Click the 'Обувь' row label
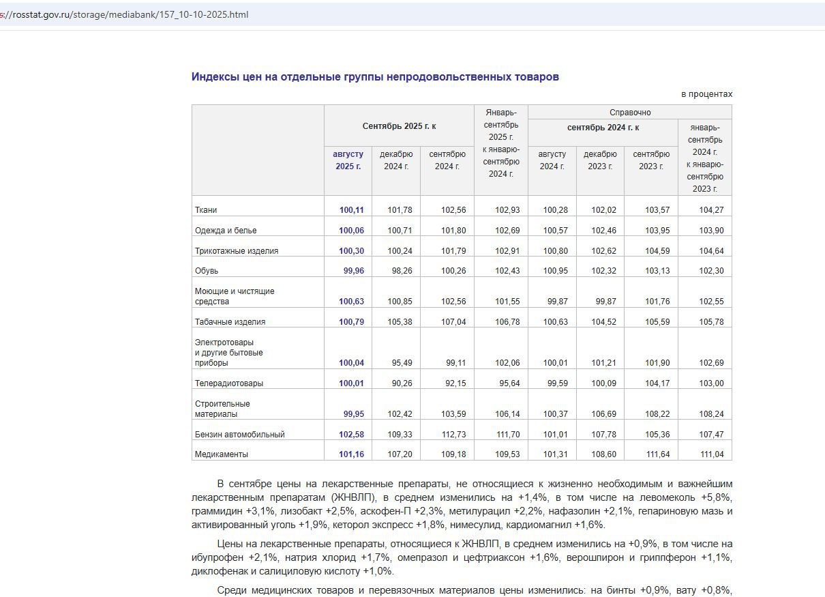 pyautogui.click(x=206, y=271)
